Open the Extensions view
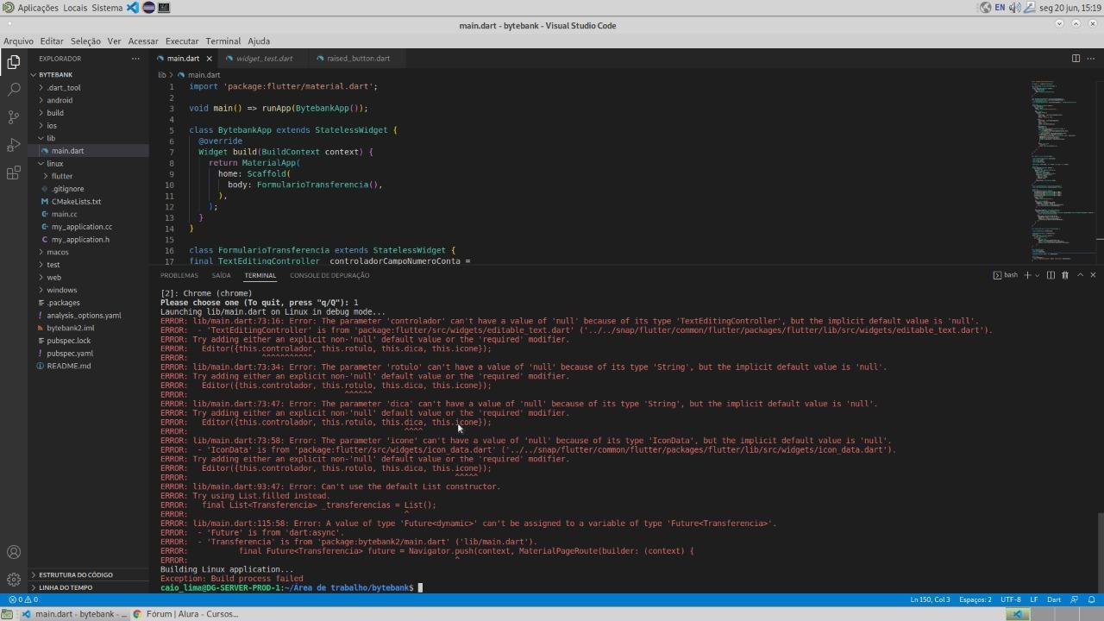Viewport: 1104px width, 621px height. [13, 172]
